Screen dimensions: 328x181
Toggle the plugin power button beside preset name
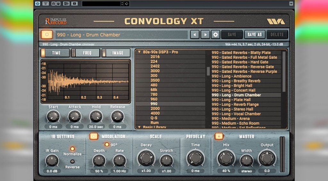pyautogui.click(x=47, y=35)
